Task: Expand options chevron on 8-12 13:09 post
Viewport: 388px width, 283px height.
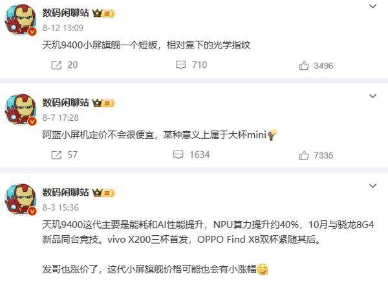Action: coord(372,6)
